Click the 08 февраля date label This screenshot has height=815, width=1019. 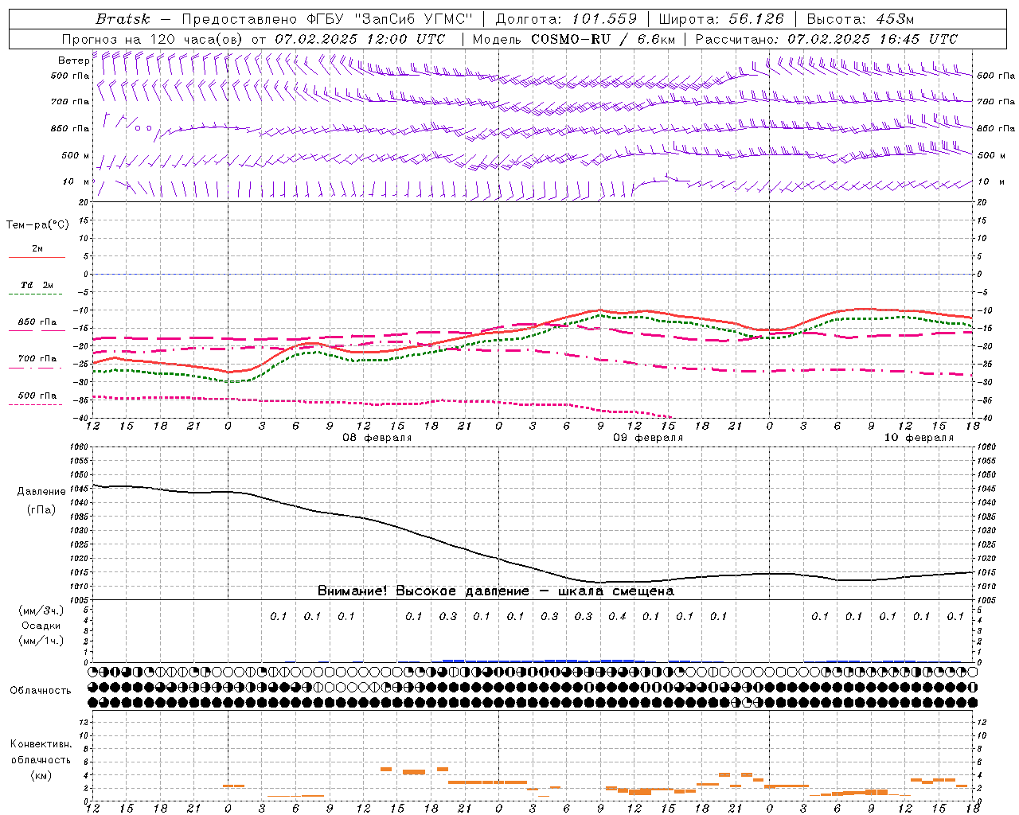377,438
